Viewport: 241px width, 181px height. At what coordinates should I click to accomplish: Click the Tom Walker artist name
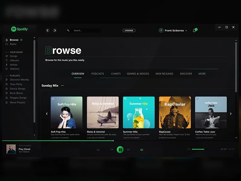[24, 152]
